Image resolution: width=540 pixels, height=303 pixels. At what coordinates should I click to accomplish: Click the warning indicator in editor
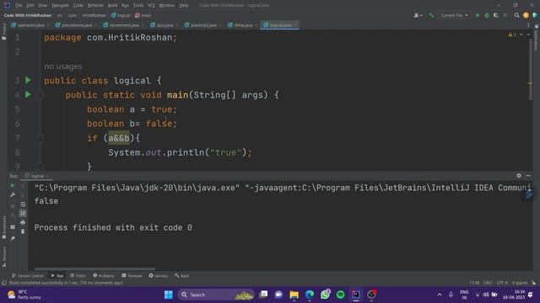coord(512,35)
